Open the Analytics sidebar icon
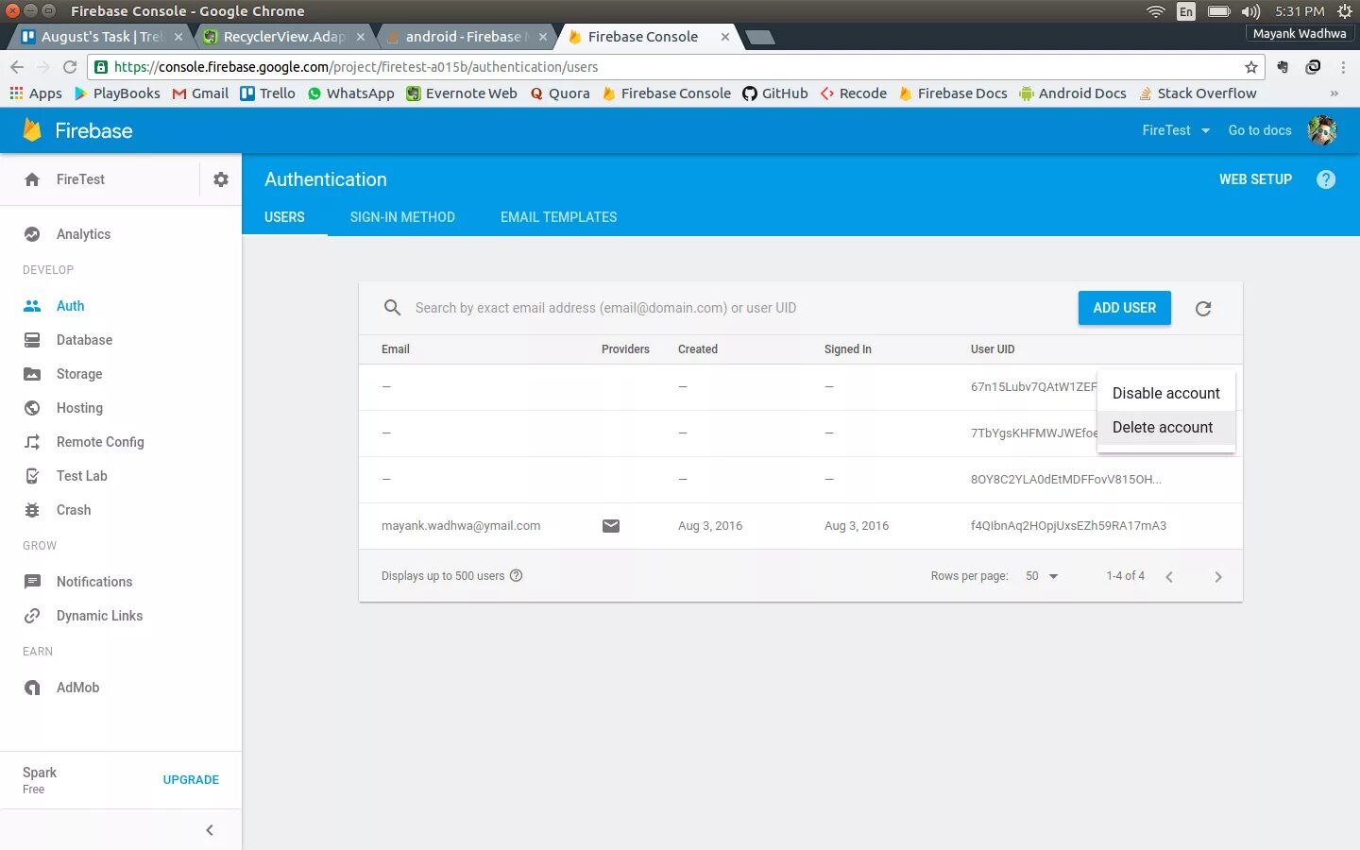1360x850 pixels. click(x=32, y=234)
